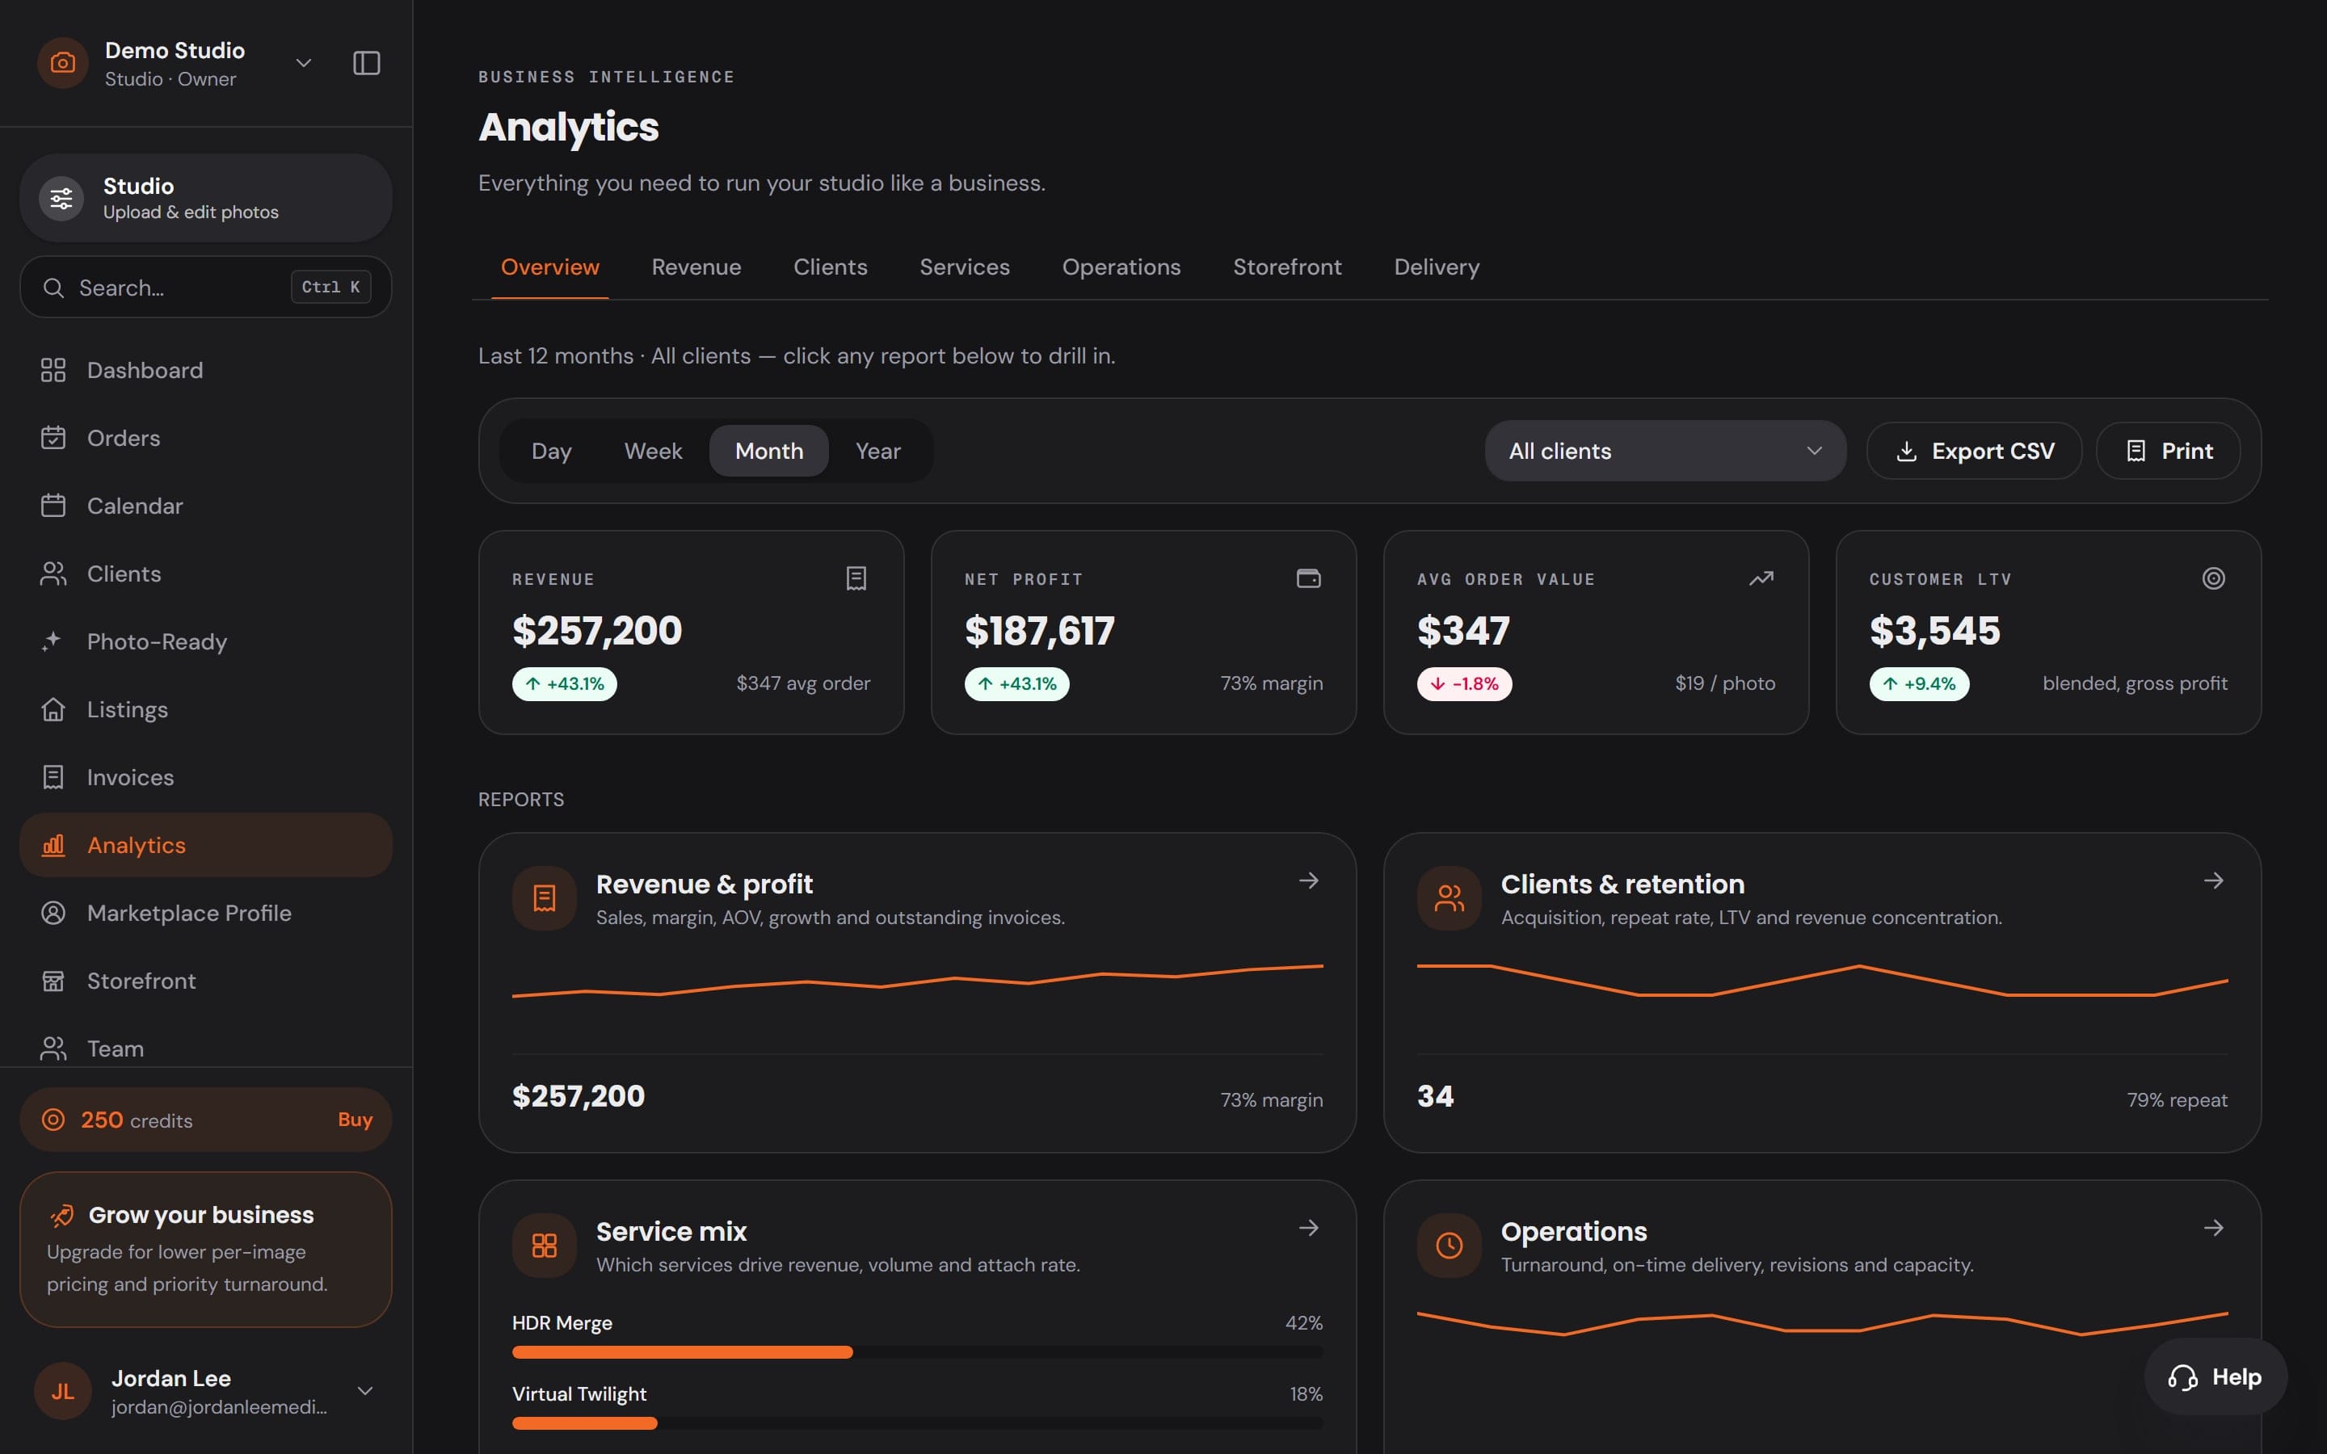Click the Virtual Twilight progress bar
Screen dimensions: 2327x1454
click(917, 1423)
